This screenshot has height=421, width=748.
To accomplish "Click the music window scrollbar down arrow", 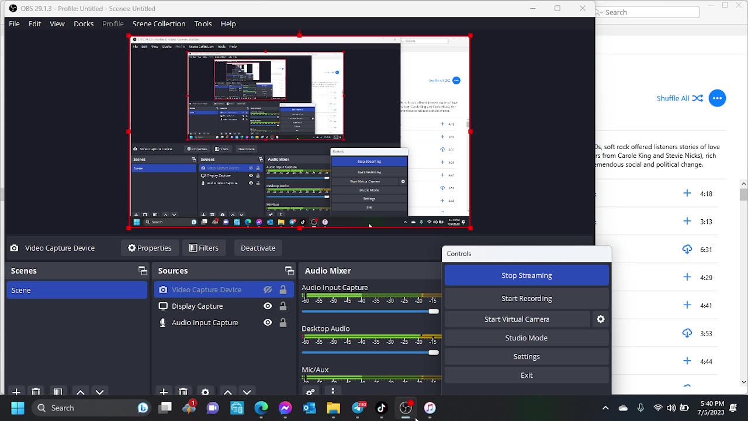I will coord(743,382).
